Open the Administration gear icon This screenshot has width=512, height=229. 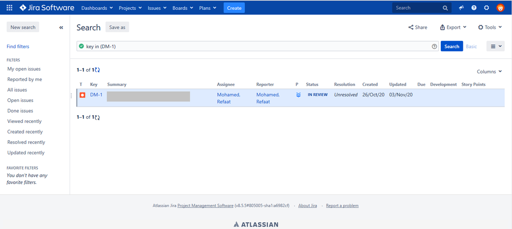[486, 8]
